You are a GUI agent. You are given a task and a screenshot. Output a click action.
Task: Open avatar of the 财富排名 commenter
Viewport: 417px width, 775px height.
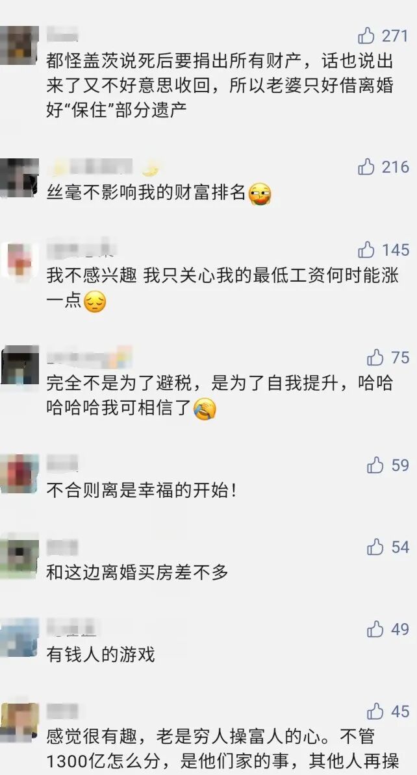click(19, 178)
